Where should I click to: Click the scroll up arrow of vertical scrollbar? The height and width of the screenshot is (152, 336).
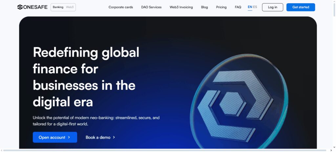334,2
